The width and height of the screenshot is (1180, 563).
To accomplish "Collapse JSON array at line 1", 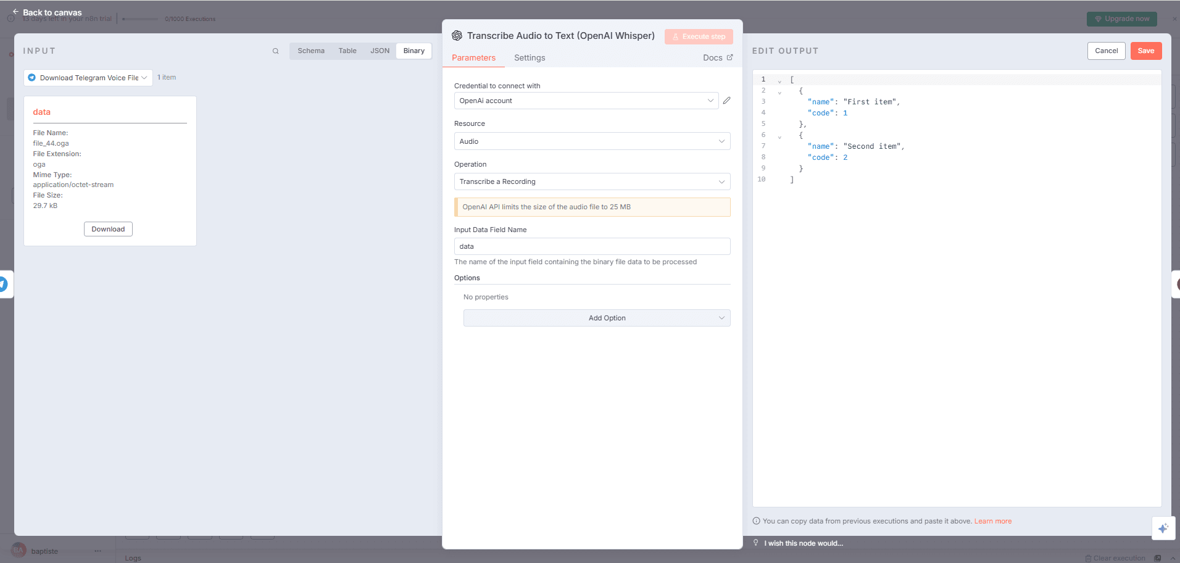I will pyautogui.click(x=779, y=81).
